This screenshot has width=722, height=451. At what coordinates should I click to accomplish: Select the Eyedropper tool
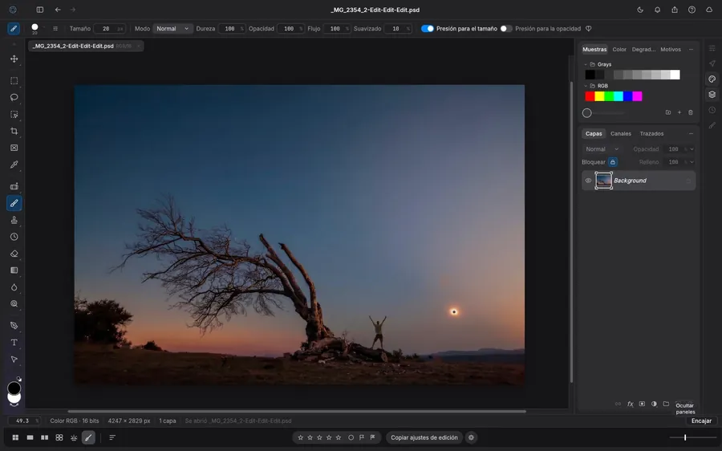point(14,165)
